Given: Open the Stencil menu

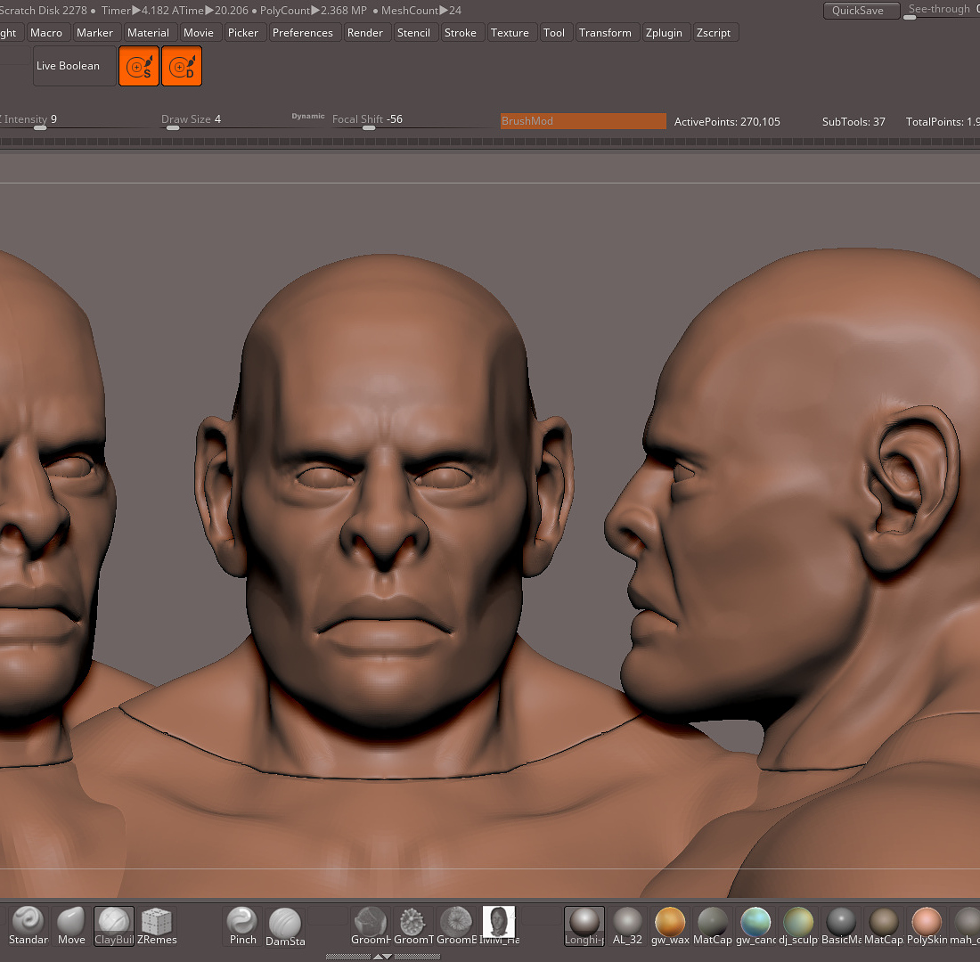Looking at the screenshot, I should pos(413,32).
